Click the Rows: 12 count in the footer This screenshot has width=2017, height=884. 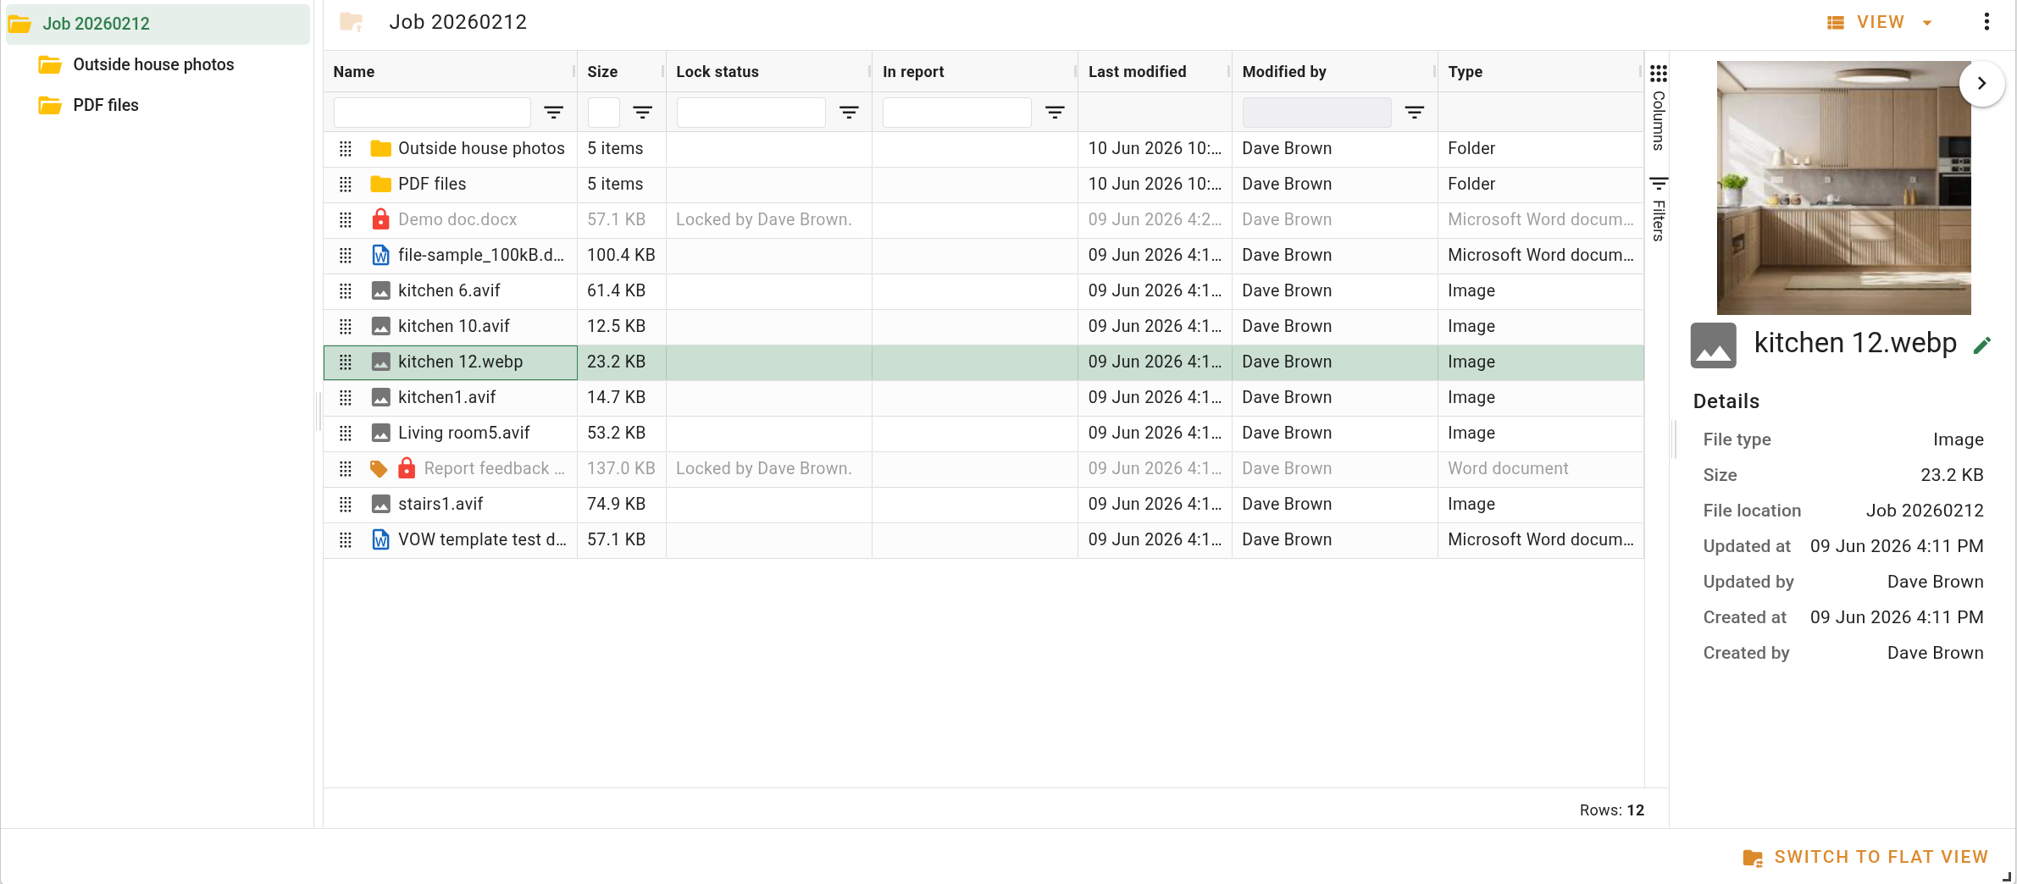click(x=1611, y=810)
